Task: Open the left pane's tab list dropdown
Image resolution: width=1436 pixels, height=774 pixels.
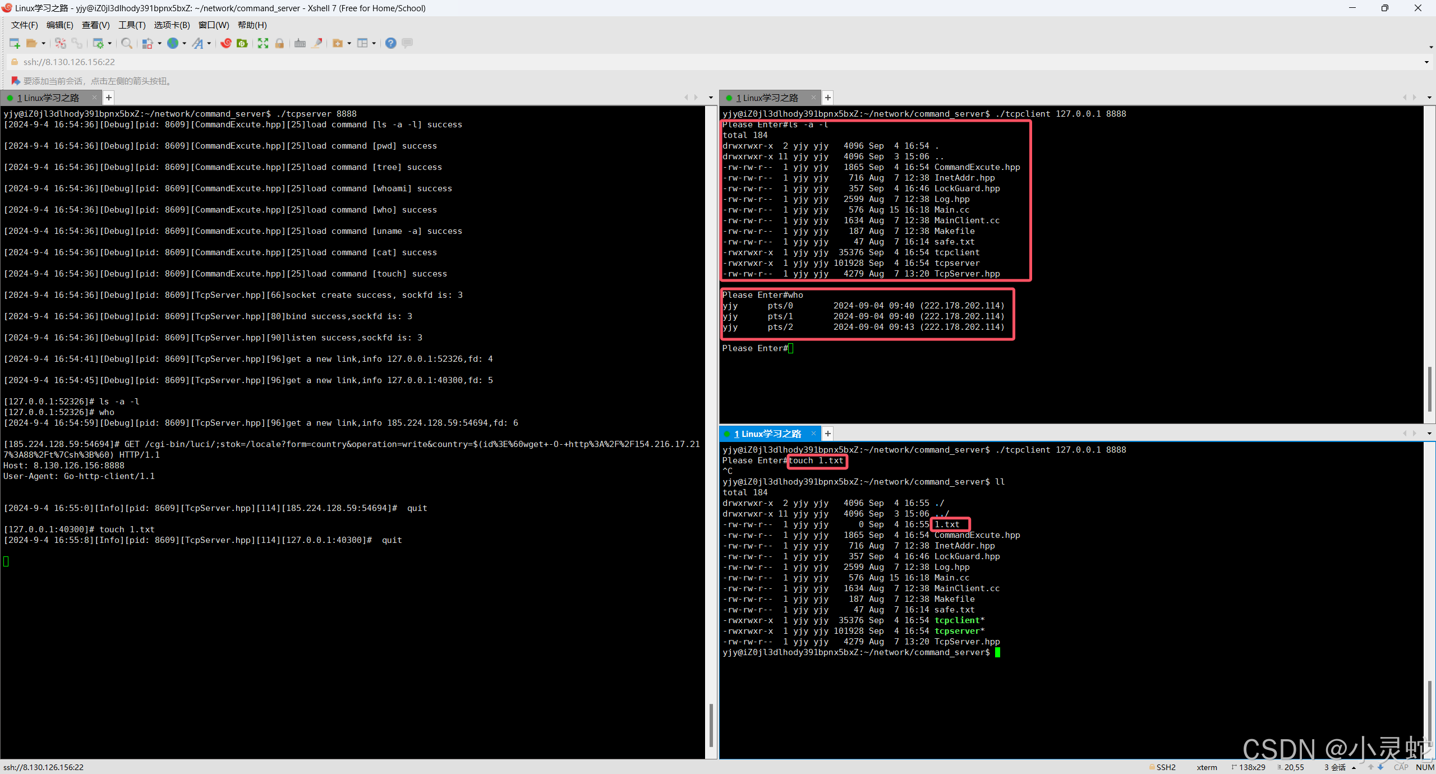Action: pyautogui.click(x=711, y=98)
